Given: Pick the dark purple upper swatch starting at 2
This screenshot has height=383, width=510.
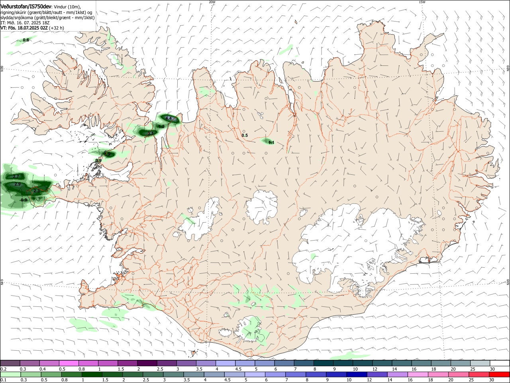Looking at the screenshot, I should [x=147, y=363].
